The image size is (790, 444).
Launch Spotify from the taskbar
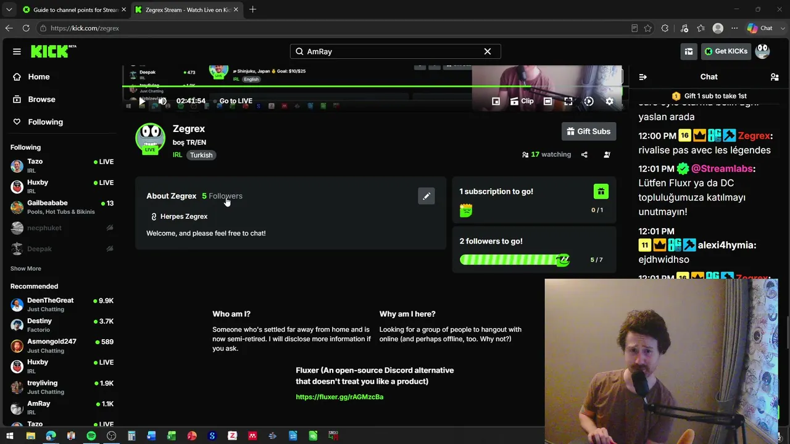coord(91,436)
